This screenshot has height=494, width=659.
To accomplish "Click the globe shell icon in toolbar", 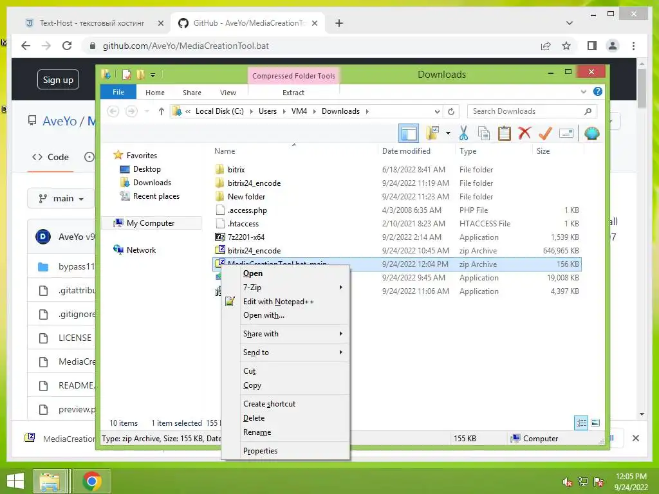I will tap(592, 133).
